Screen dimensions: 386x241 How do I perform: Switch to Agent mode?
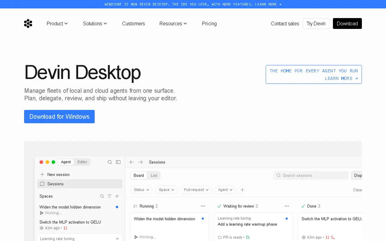coord(66,162)
